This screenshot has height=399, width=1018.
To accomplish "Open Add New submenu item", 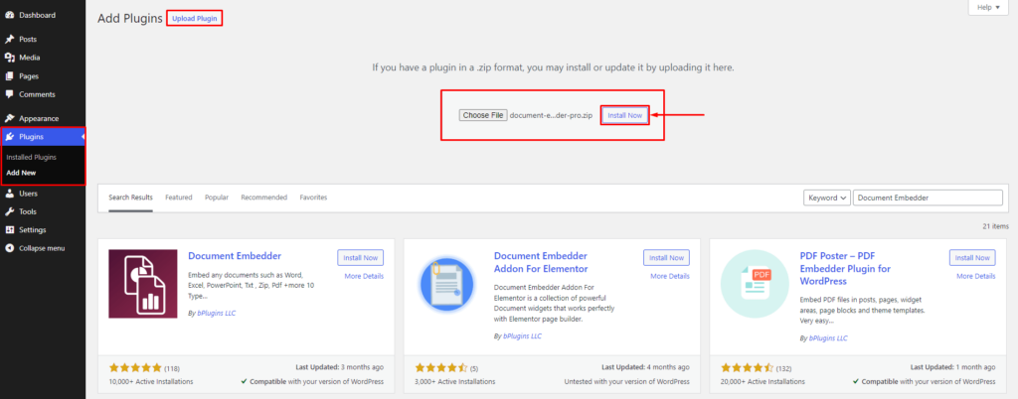I will pyautogui.click(x=21, y=173).
